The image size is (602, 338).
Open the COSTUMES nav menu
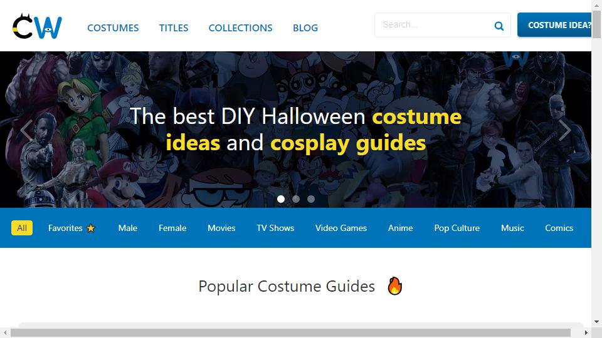[113, 28]
